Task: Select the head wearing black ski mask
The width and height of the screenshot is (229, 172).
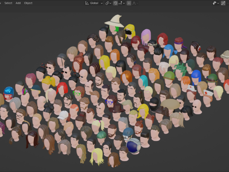Action: pos(154,104)
